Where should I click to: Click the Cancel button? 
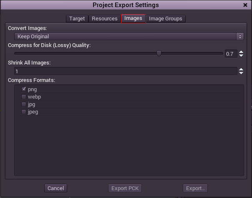click(55, 188)
